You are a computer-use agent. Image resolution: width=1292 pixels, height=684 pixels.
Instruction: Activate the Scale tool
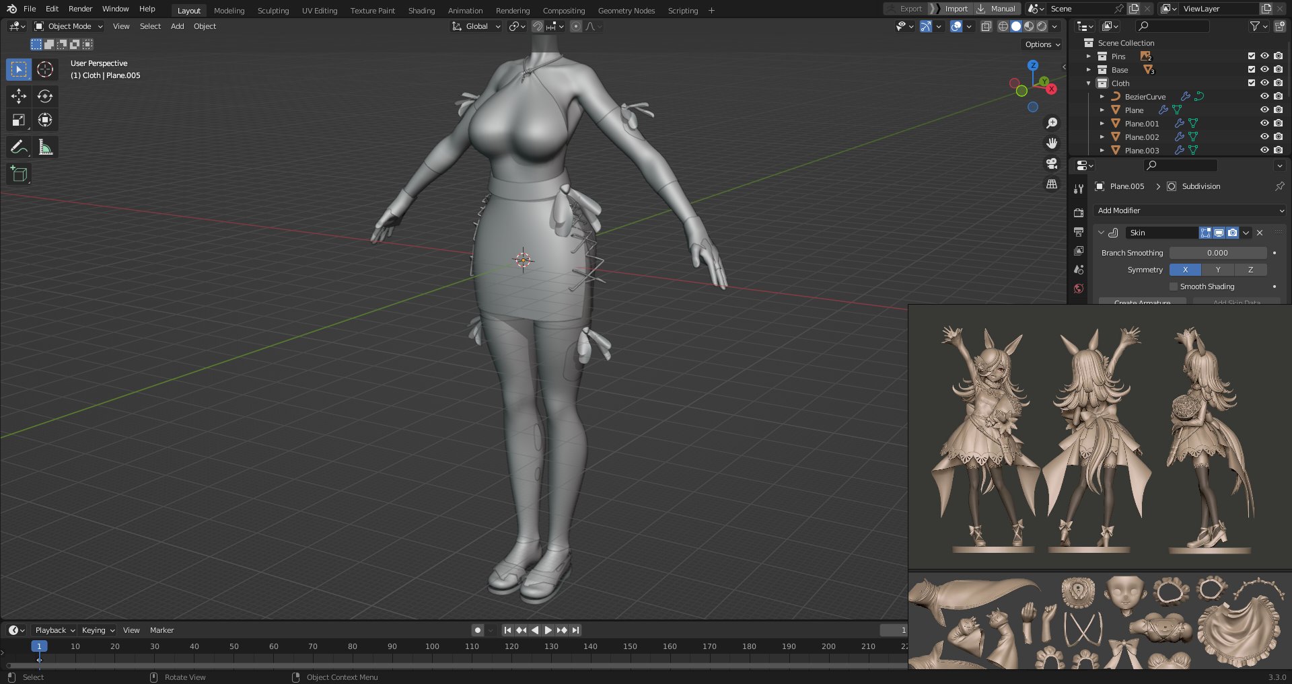18,120
